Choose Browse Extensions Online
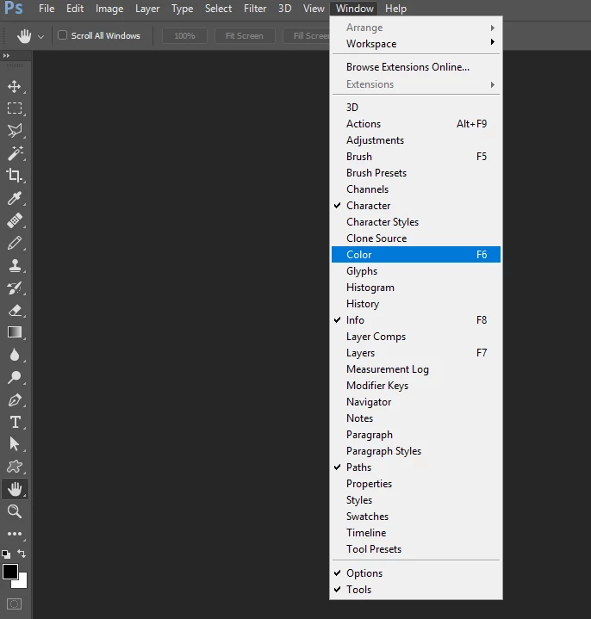591x619 pixels. [x=416, y=67]
